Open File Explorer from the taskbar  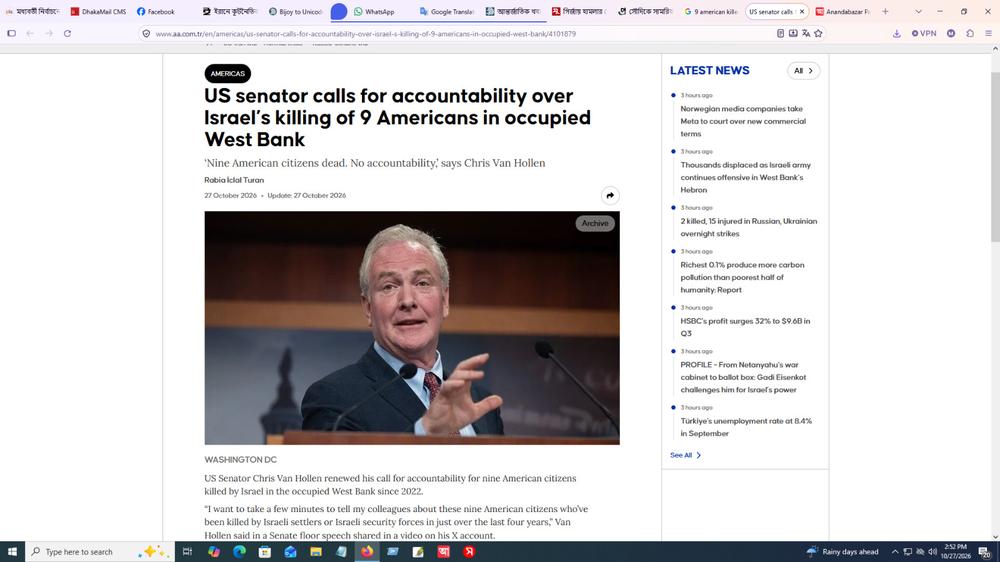(x=316, y=551)
